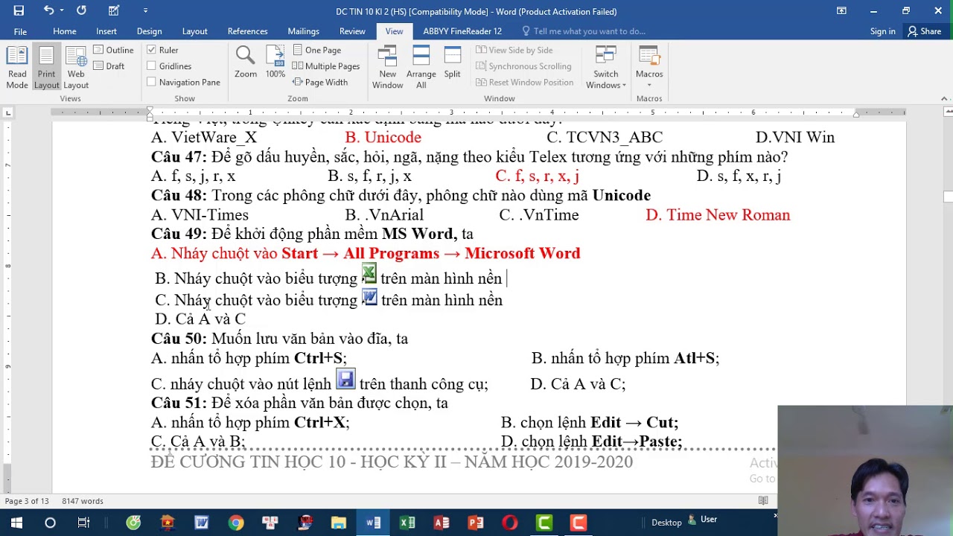
Task: Switch to the Insert tab
Action: point(106,31)
